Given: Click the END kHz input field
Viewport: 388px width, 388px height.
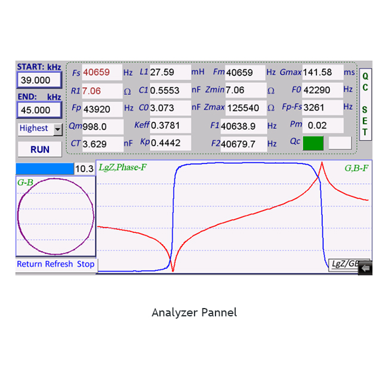Looking at the screenshot, I should 39,110.
